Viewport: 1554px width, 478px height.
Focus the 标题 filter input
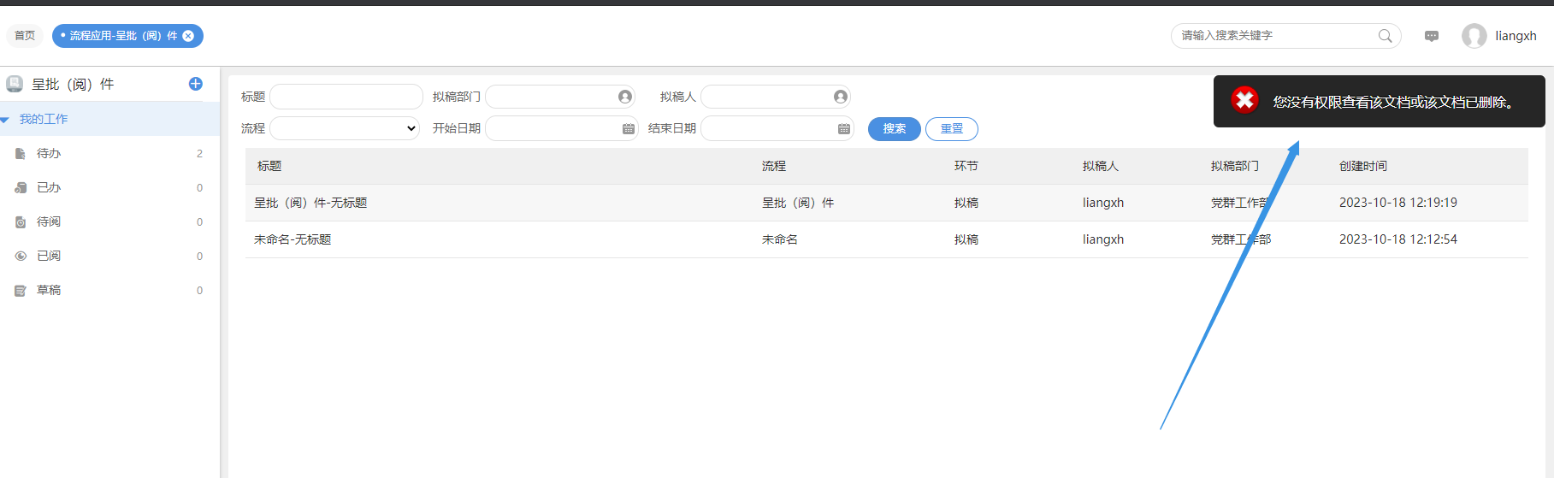(346, 97)
